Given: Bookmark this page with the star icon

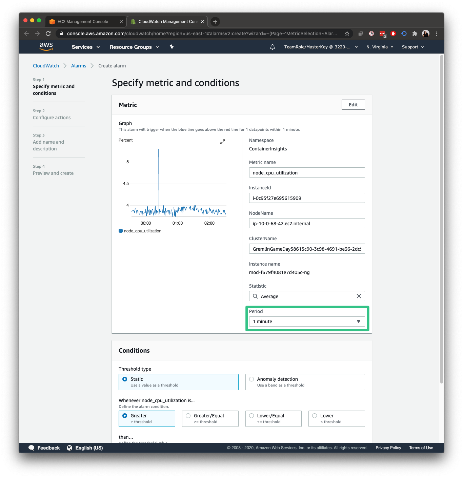Looking at the screenshot, I should (347, 34).
